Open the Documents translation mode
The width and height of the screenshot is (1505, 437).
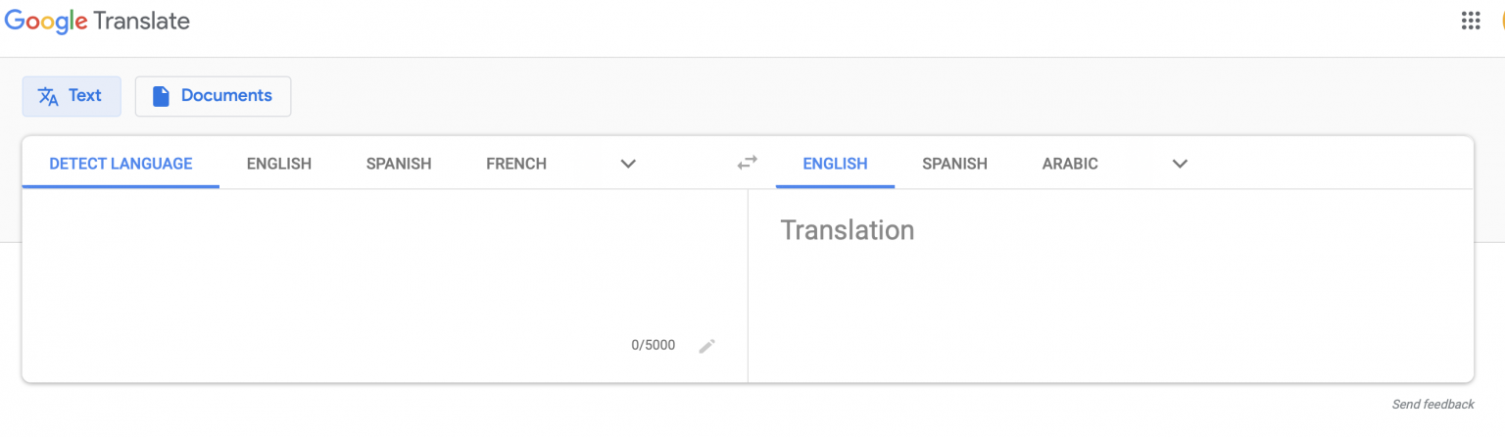(213, 96)
